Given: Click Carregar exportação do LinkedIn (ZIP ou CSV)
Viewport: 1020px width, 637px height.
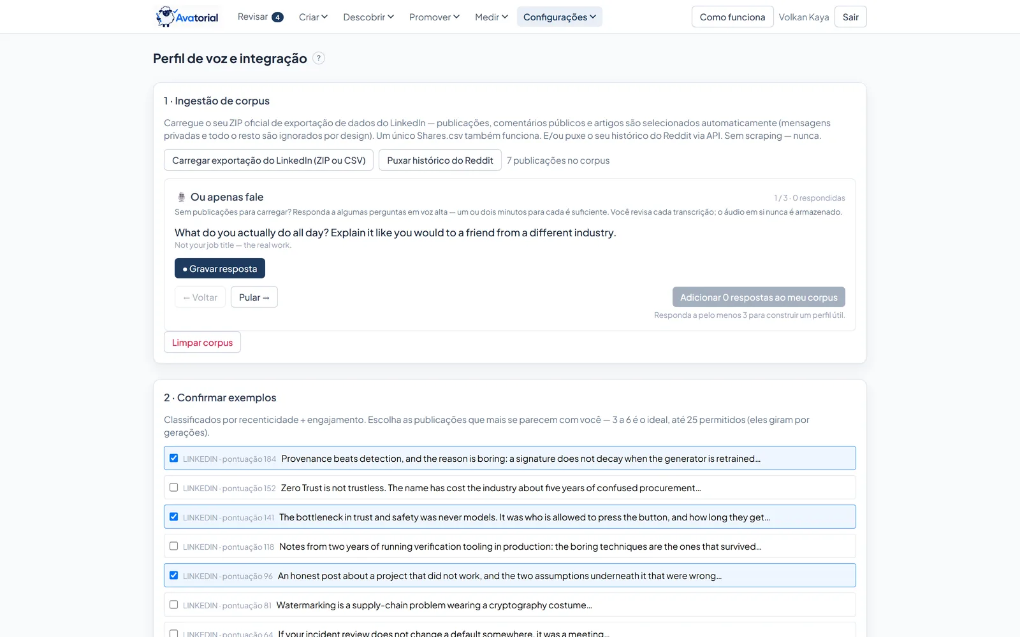Looking at the screenshot, I should pyautogui.click(x=268, y=160).
